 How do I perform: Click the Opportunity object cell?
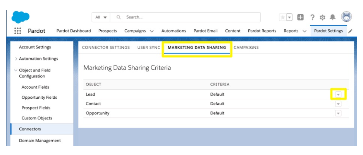(98, 113)
